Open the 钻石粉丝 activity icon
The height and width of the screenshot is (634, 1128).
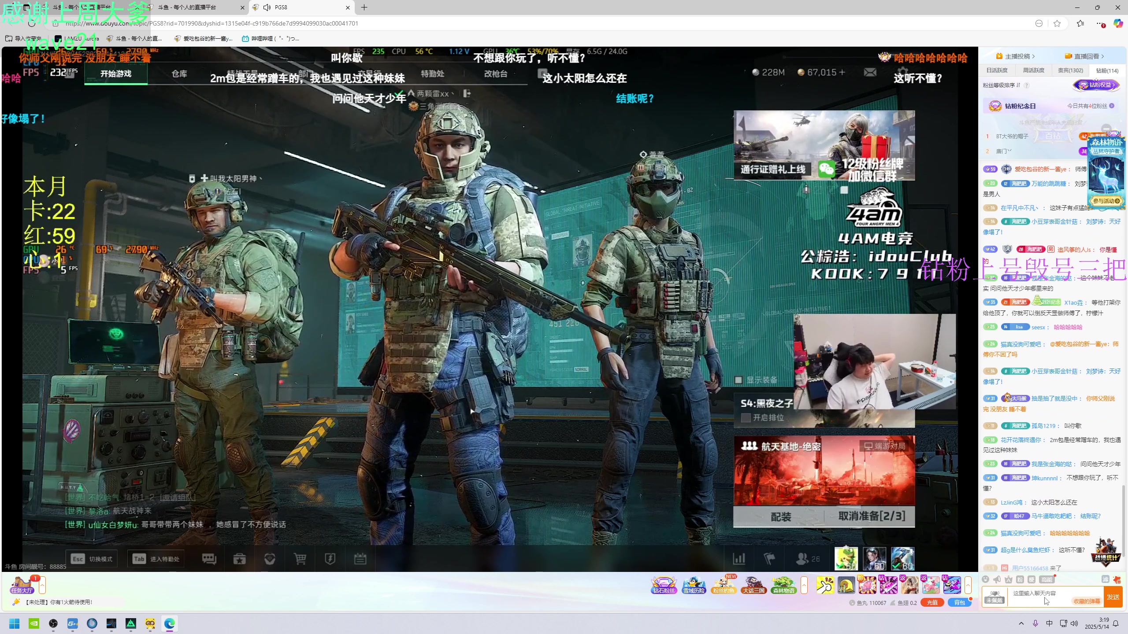coord(664,585)
